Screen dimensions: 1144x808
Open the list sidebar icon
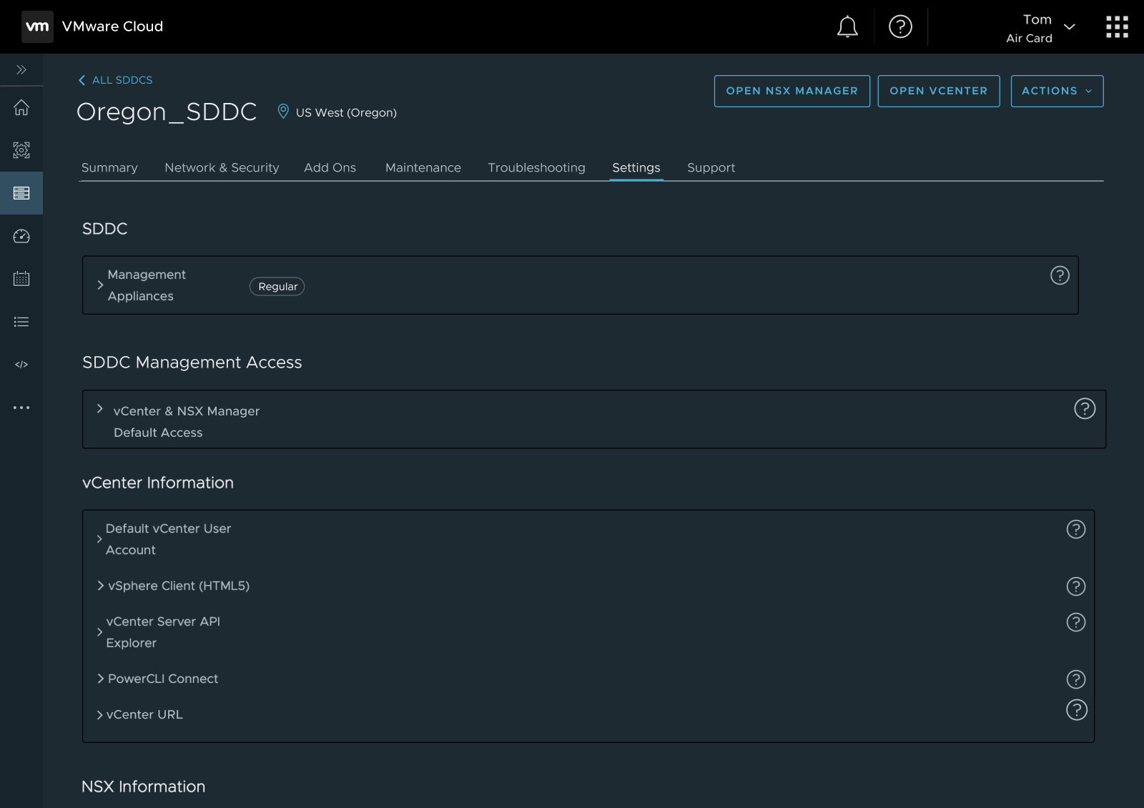pos(21,322)
